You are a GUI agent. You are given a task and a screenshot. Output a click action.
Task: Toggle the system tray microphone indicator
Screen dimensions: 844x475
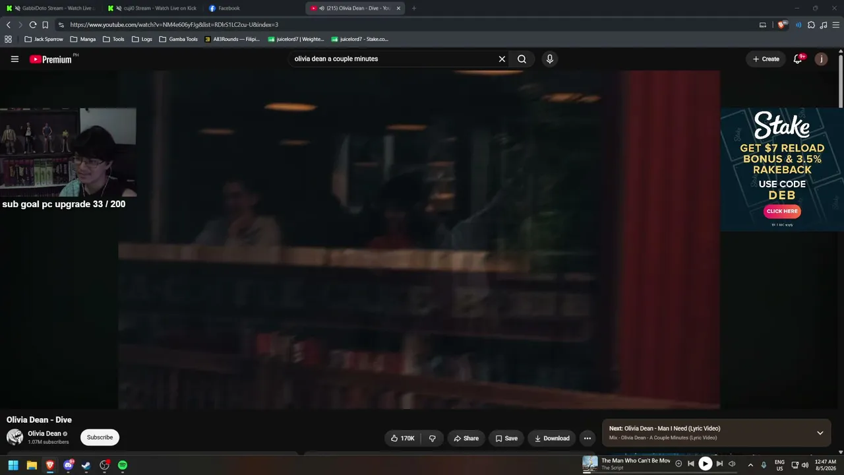click(x=764, y=465)
